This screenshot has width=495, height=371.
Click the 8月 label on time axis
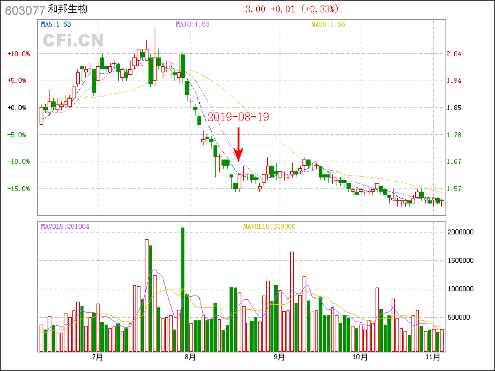pyautogui.click(x=191, y=357)
